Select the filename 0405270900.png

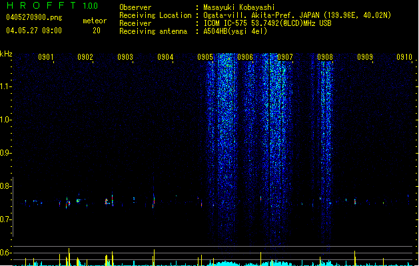coord(34,18)
